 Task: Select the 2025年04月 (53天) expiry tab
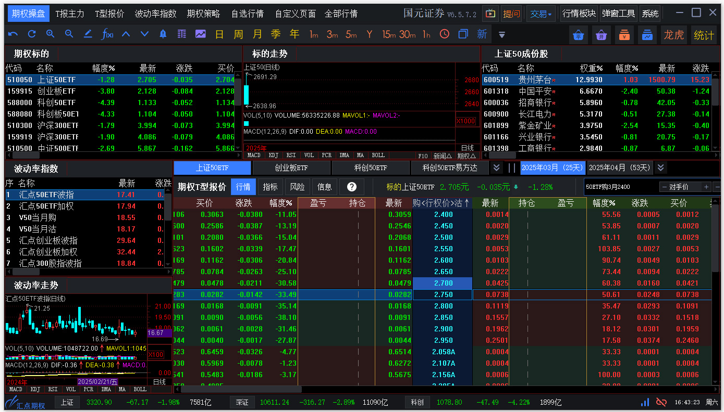point(620,168)
